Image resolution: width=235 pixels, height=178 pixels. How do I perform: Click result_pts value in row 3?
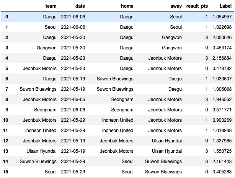(x=207, y=48)
